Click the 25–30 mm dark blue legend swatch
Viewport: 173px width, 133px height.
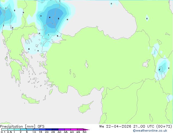(x=55, y=129)
